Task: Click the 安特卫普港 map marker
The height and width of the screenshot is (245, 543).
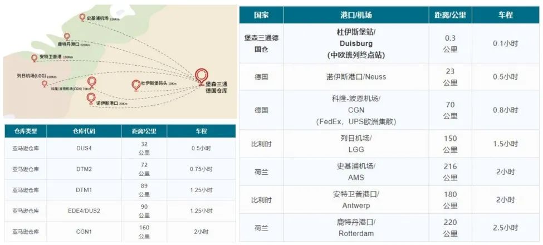Action: [35, 57]
